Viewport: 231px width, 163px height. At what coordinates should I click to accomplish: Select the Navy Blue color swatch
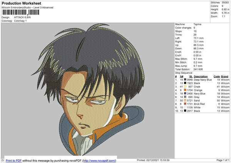(185, 93)
